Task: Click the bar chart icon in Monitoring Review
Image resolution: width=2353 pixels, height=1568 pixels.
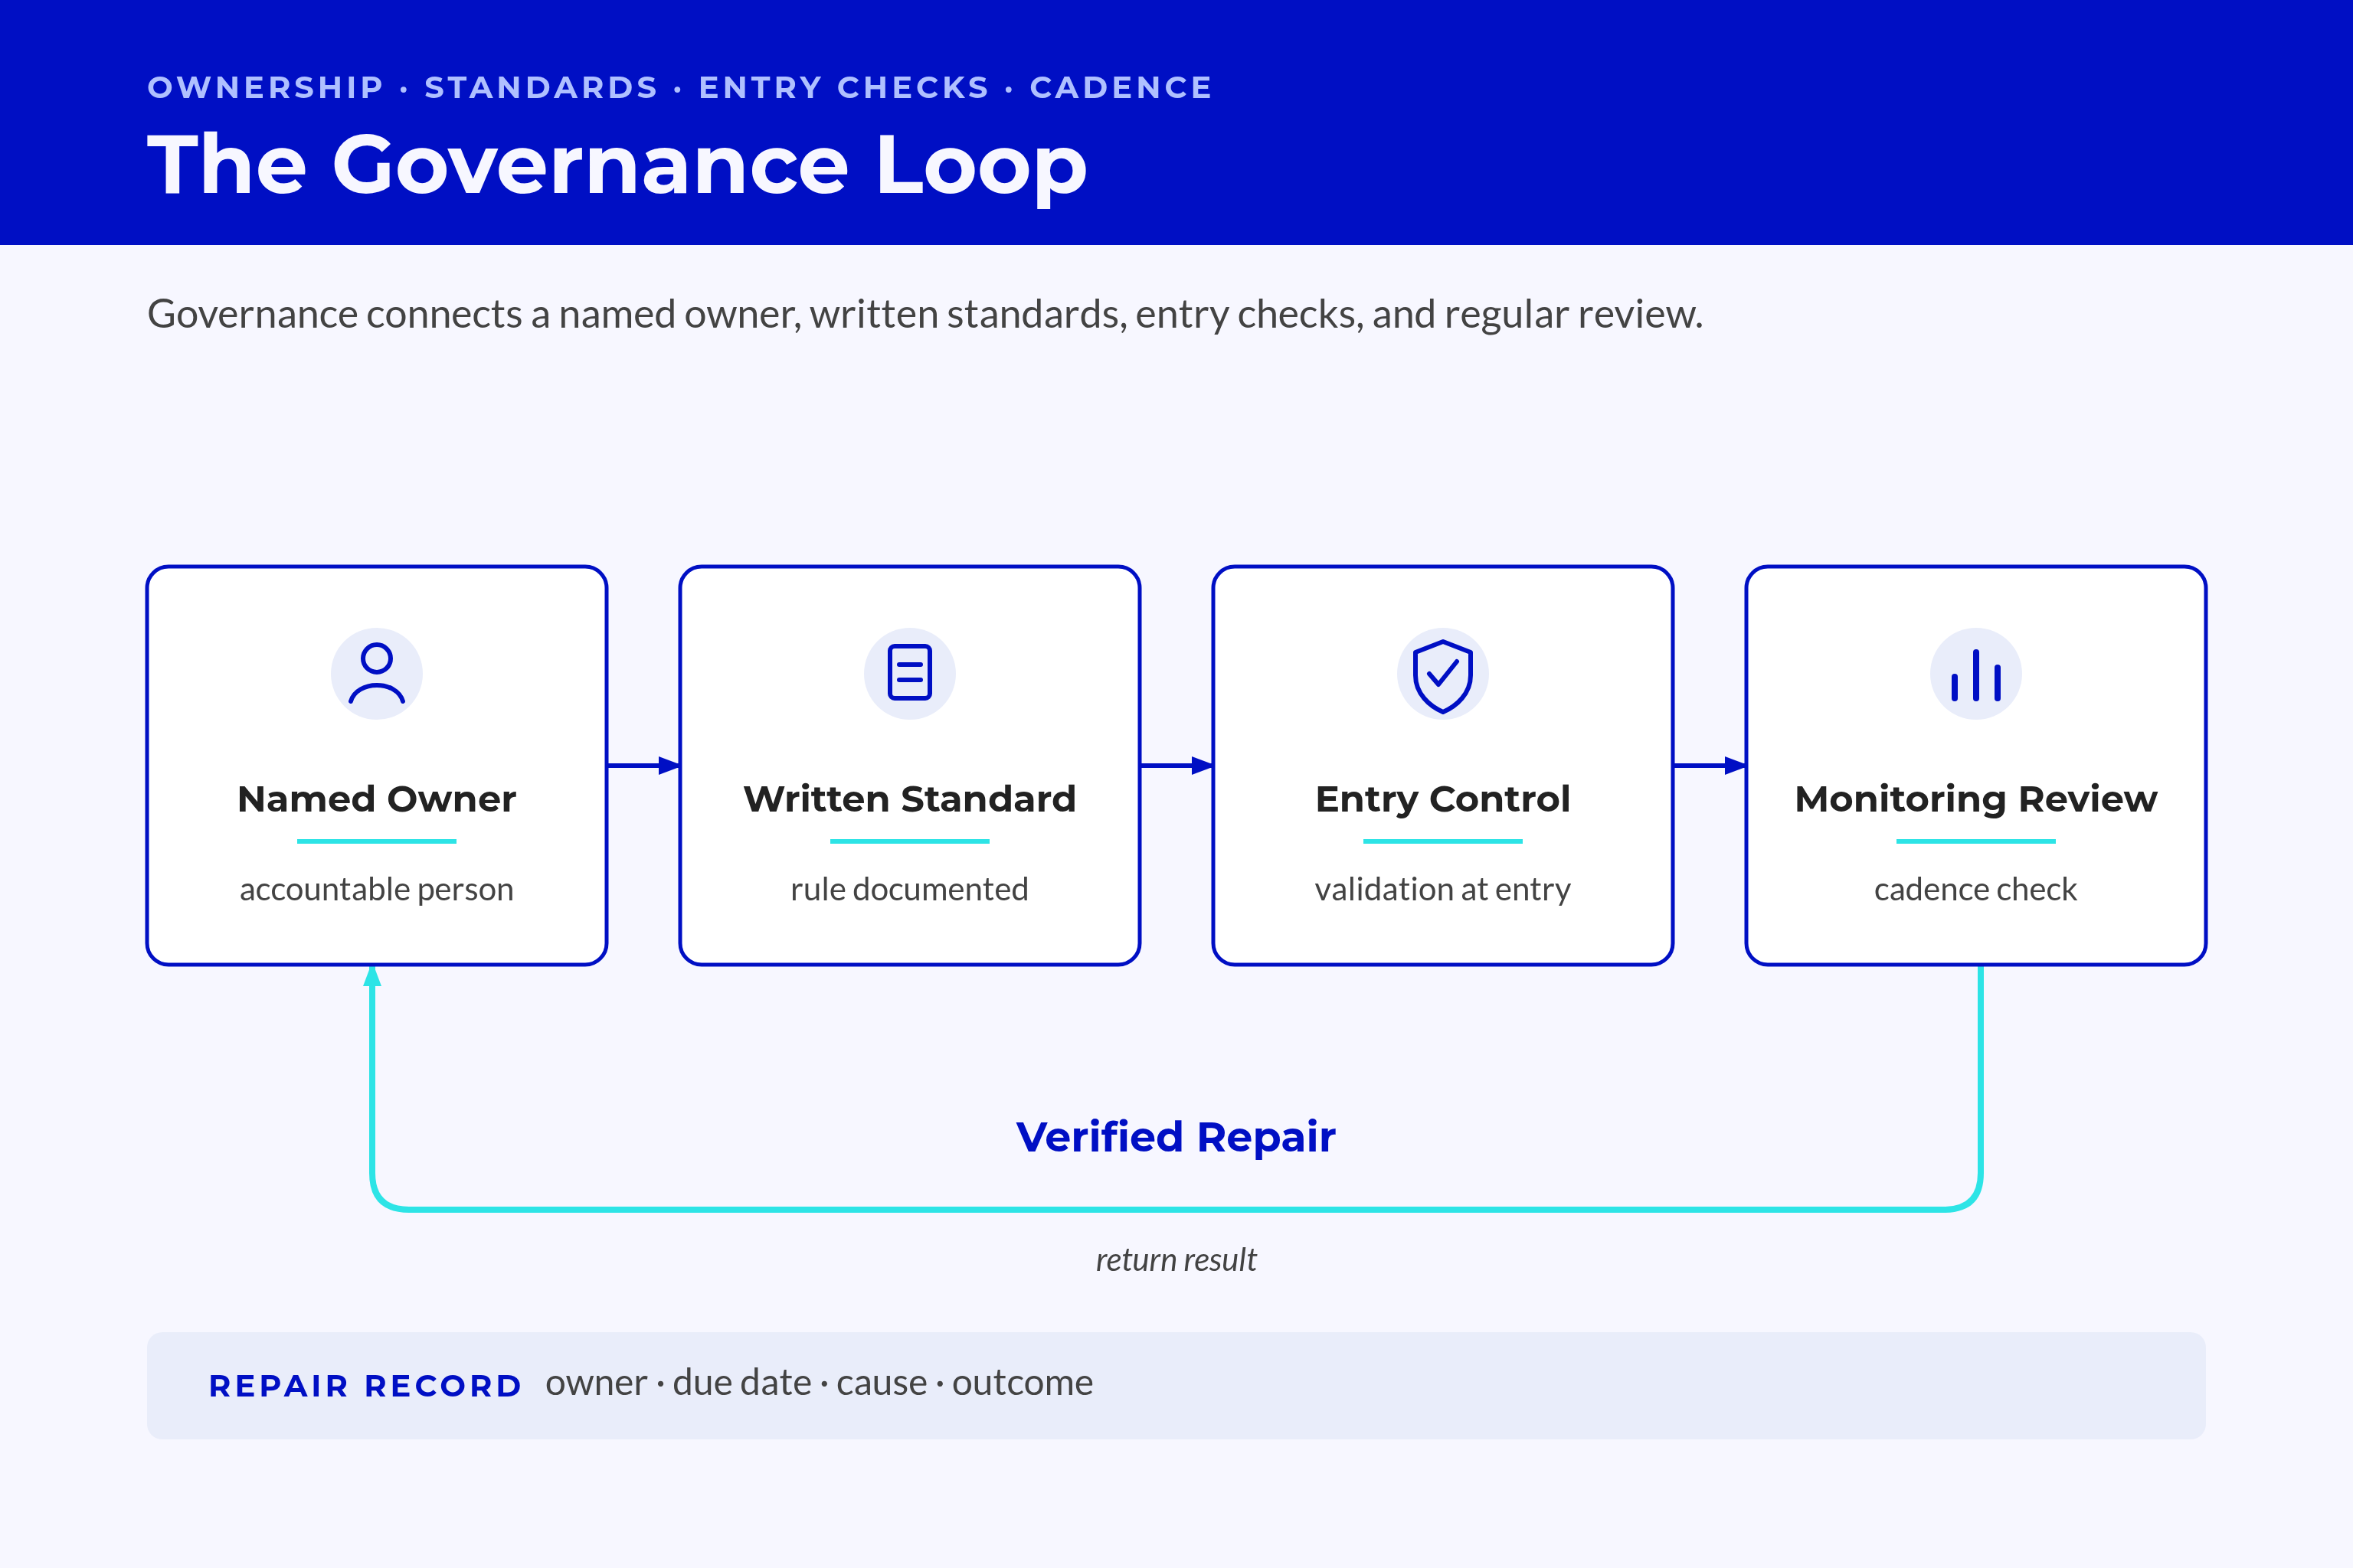Action: click(x=1976, y=673)
